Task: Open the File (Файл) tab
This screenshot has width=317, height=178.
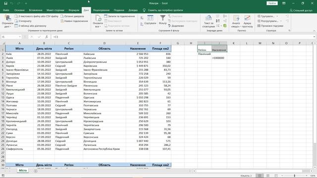Action: (x=6, y=10)
